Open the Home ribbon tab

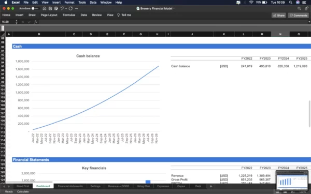[x=6, y=15]
